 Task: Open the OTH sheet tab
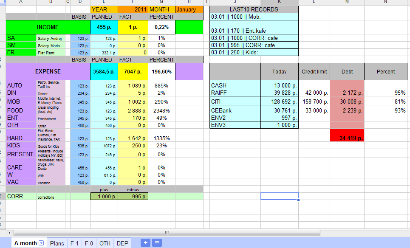(105, 243)
